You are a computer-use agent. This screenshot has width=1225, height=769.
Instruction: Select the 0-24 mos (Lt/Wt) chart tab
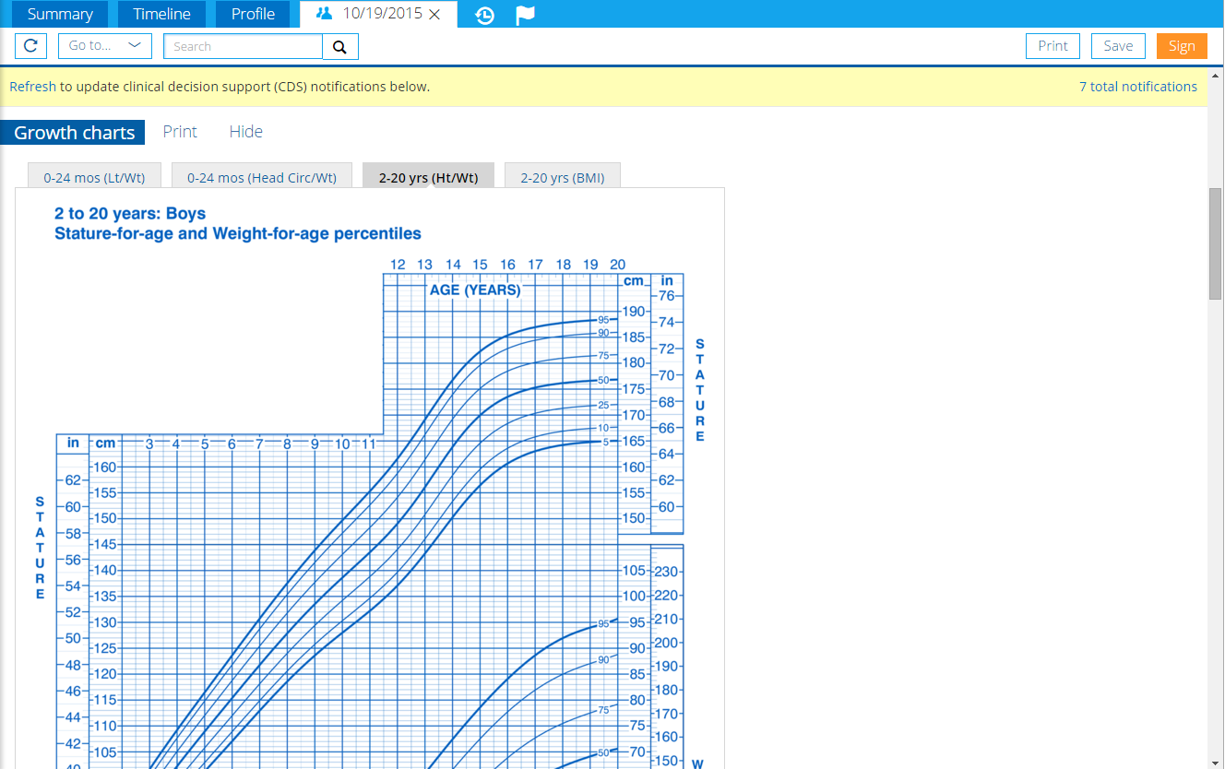94,178
